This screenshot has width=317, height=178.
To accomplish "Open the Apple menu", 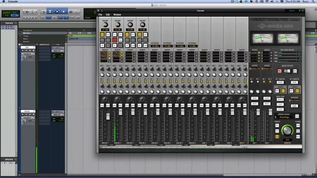I will pyautogui.click(x=3, y=1).
